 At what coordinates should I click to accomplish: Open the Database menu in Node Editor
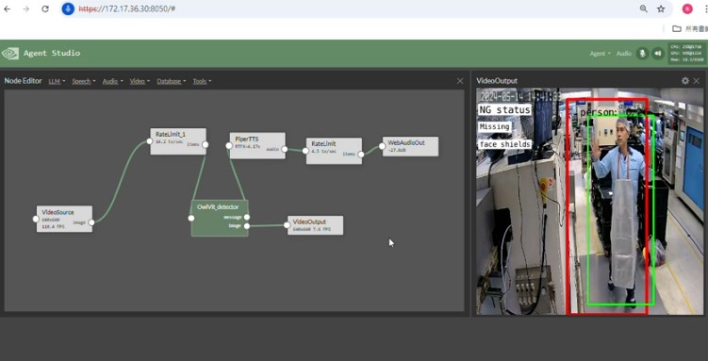tap(172, 81)
